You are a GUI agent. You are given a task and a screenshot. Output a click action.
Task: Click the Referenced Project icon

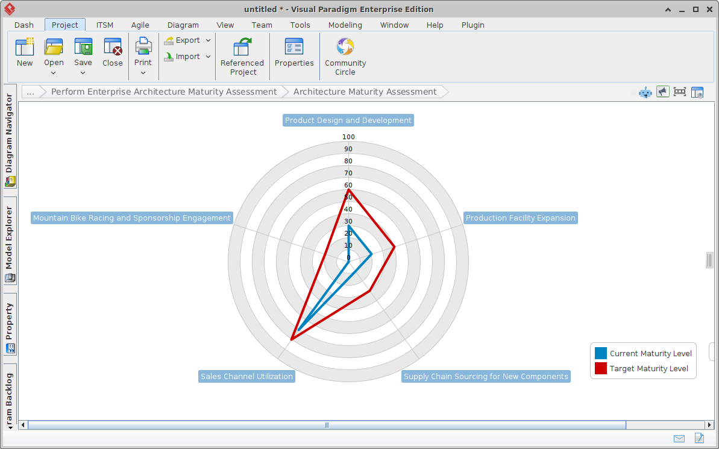pos(242,47)
